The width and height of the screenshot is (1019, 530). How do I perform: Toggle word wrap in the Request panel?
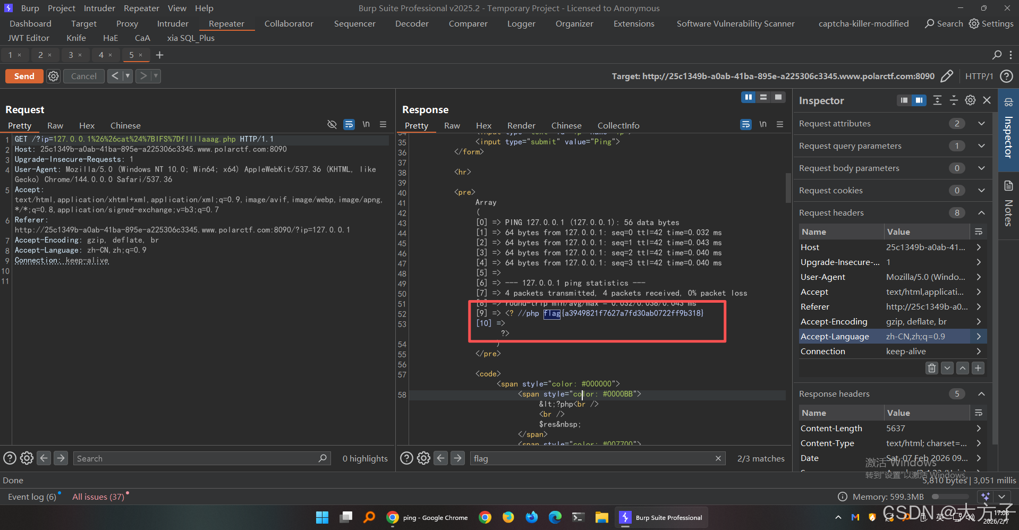point(349,124)
